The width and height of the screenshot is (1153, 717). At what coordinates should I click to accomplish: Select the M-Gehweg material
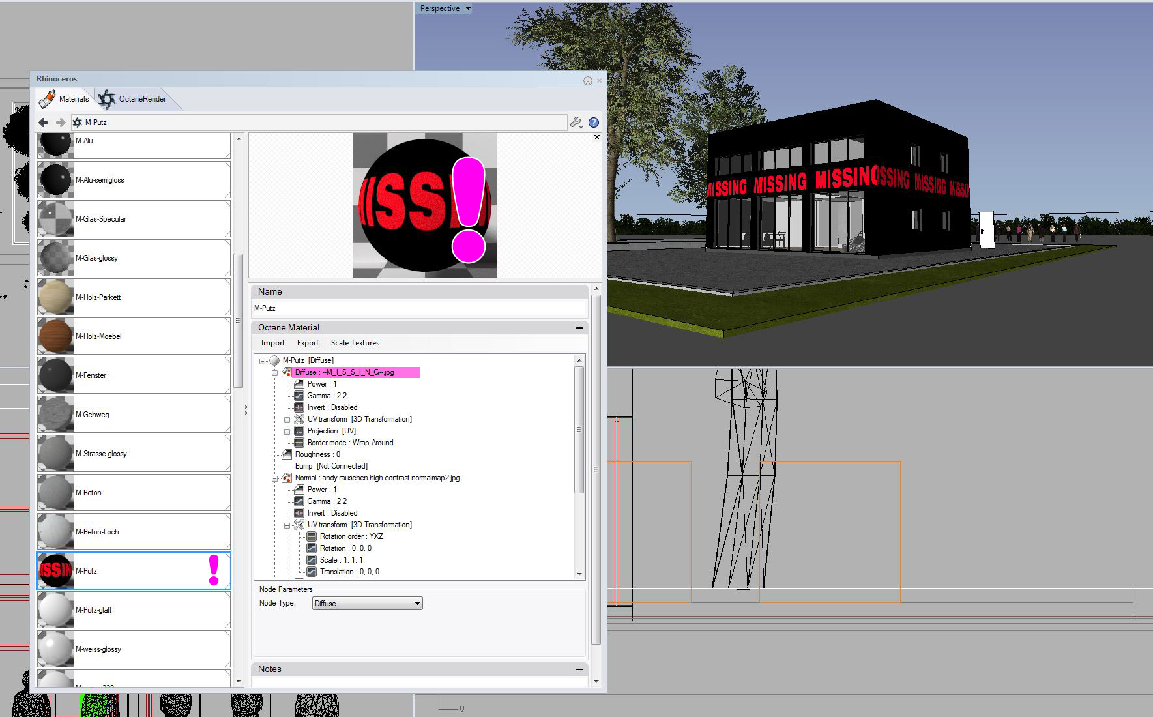(134, 415)
